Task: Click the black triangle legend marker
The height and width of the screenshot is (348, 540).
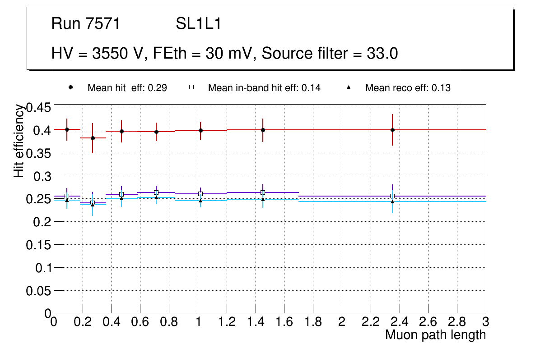Action: point(348,87)
